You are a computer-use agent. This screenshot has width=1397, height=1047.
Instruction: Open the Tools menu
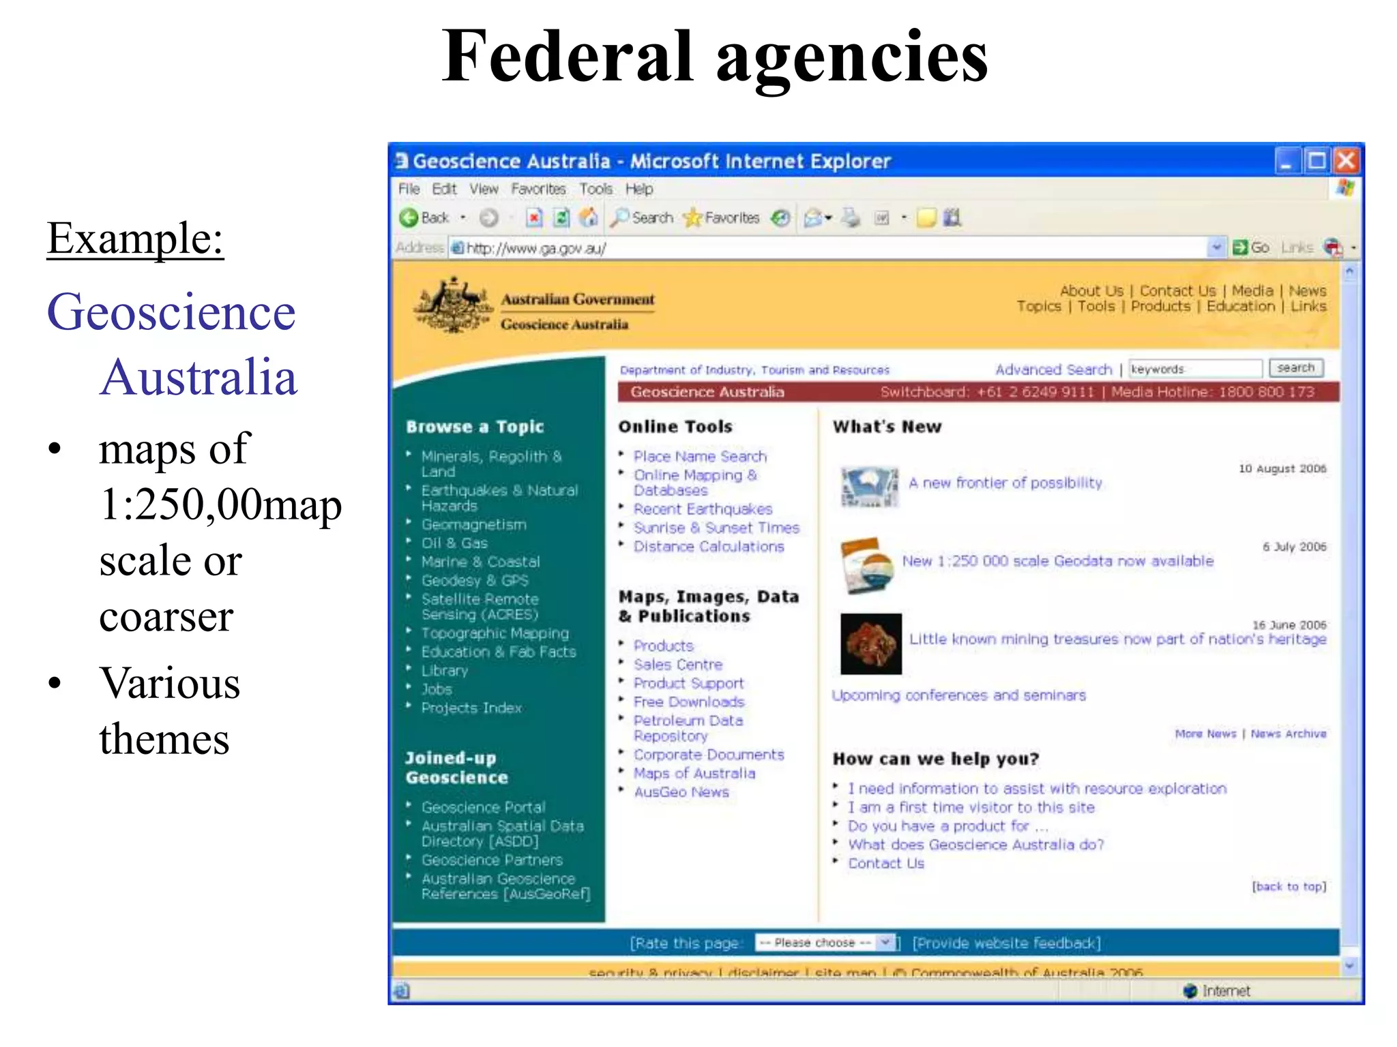click(x=595, y=189)
